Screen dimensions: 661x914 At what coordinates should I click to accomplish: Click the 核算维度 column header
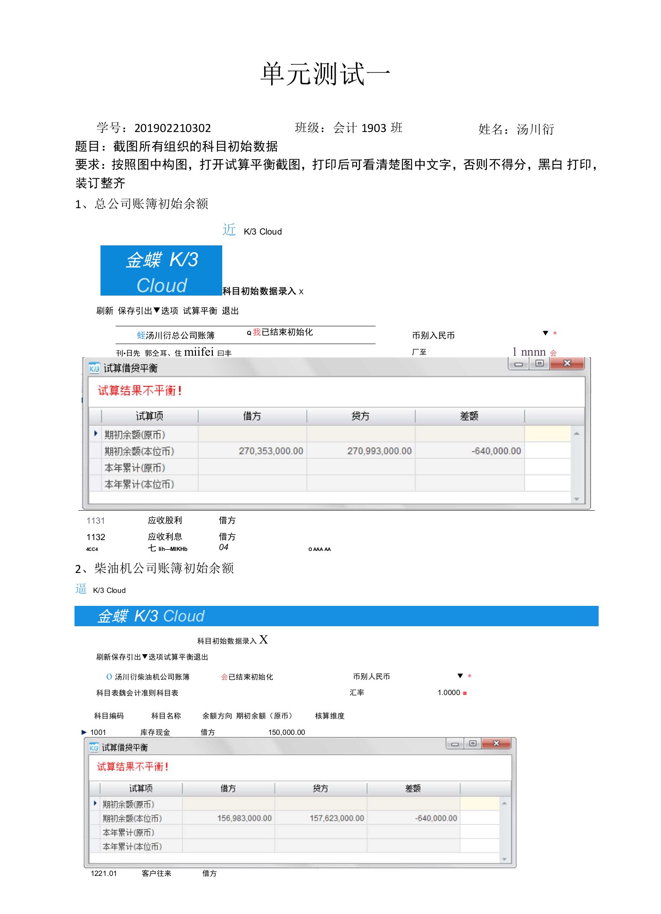330,716
